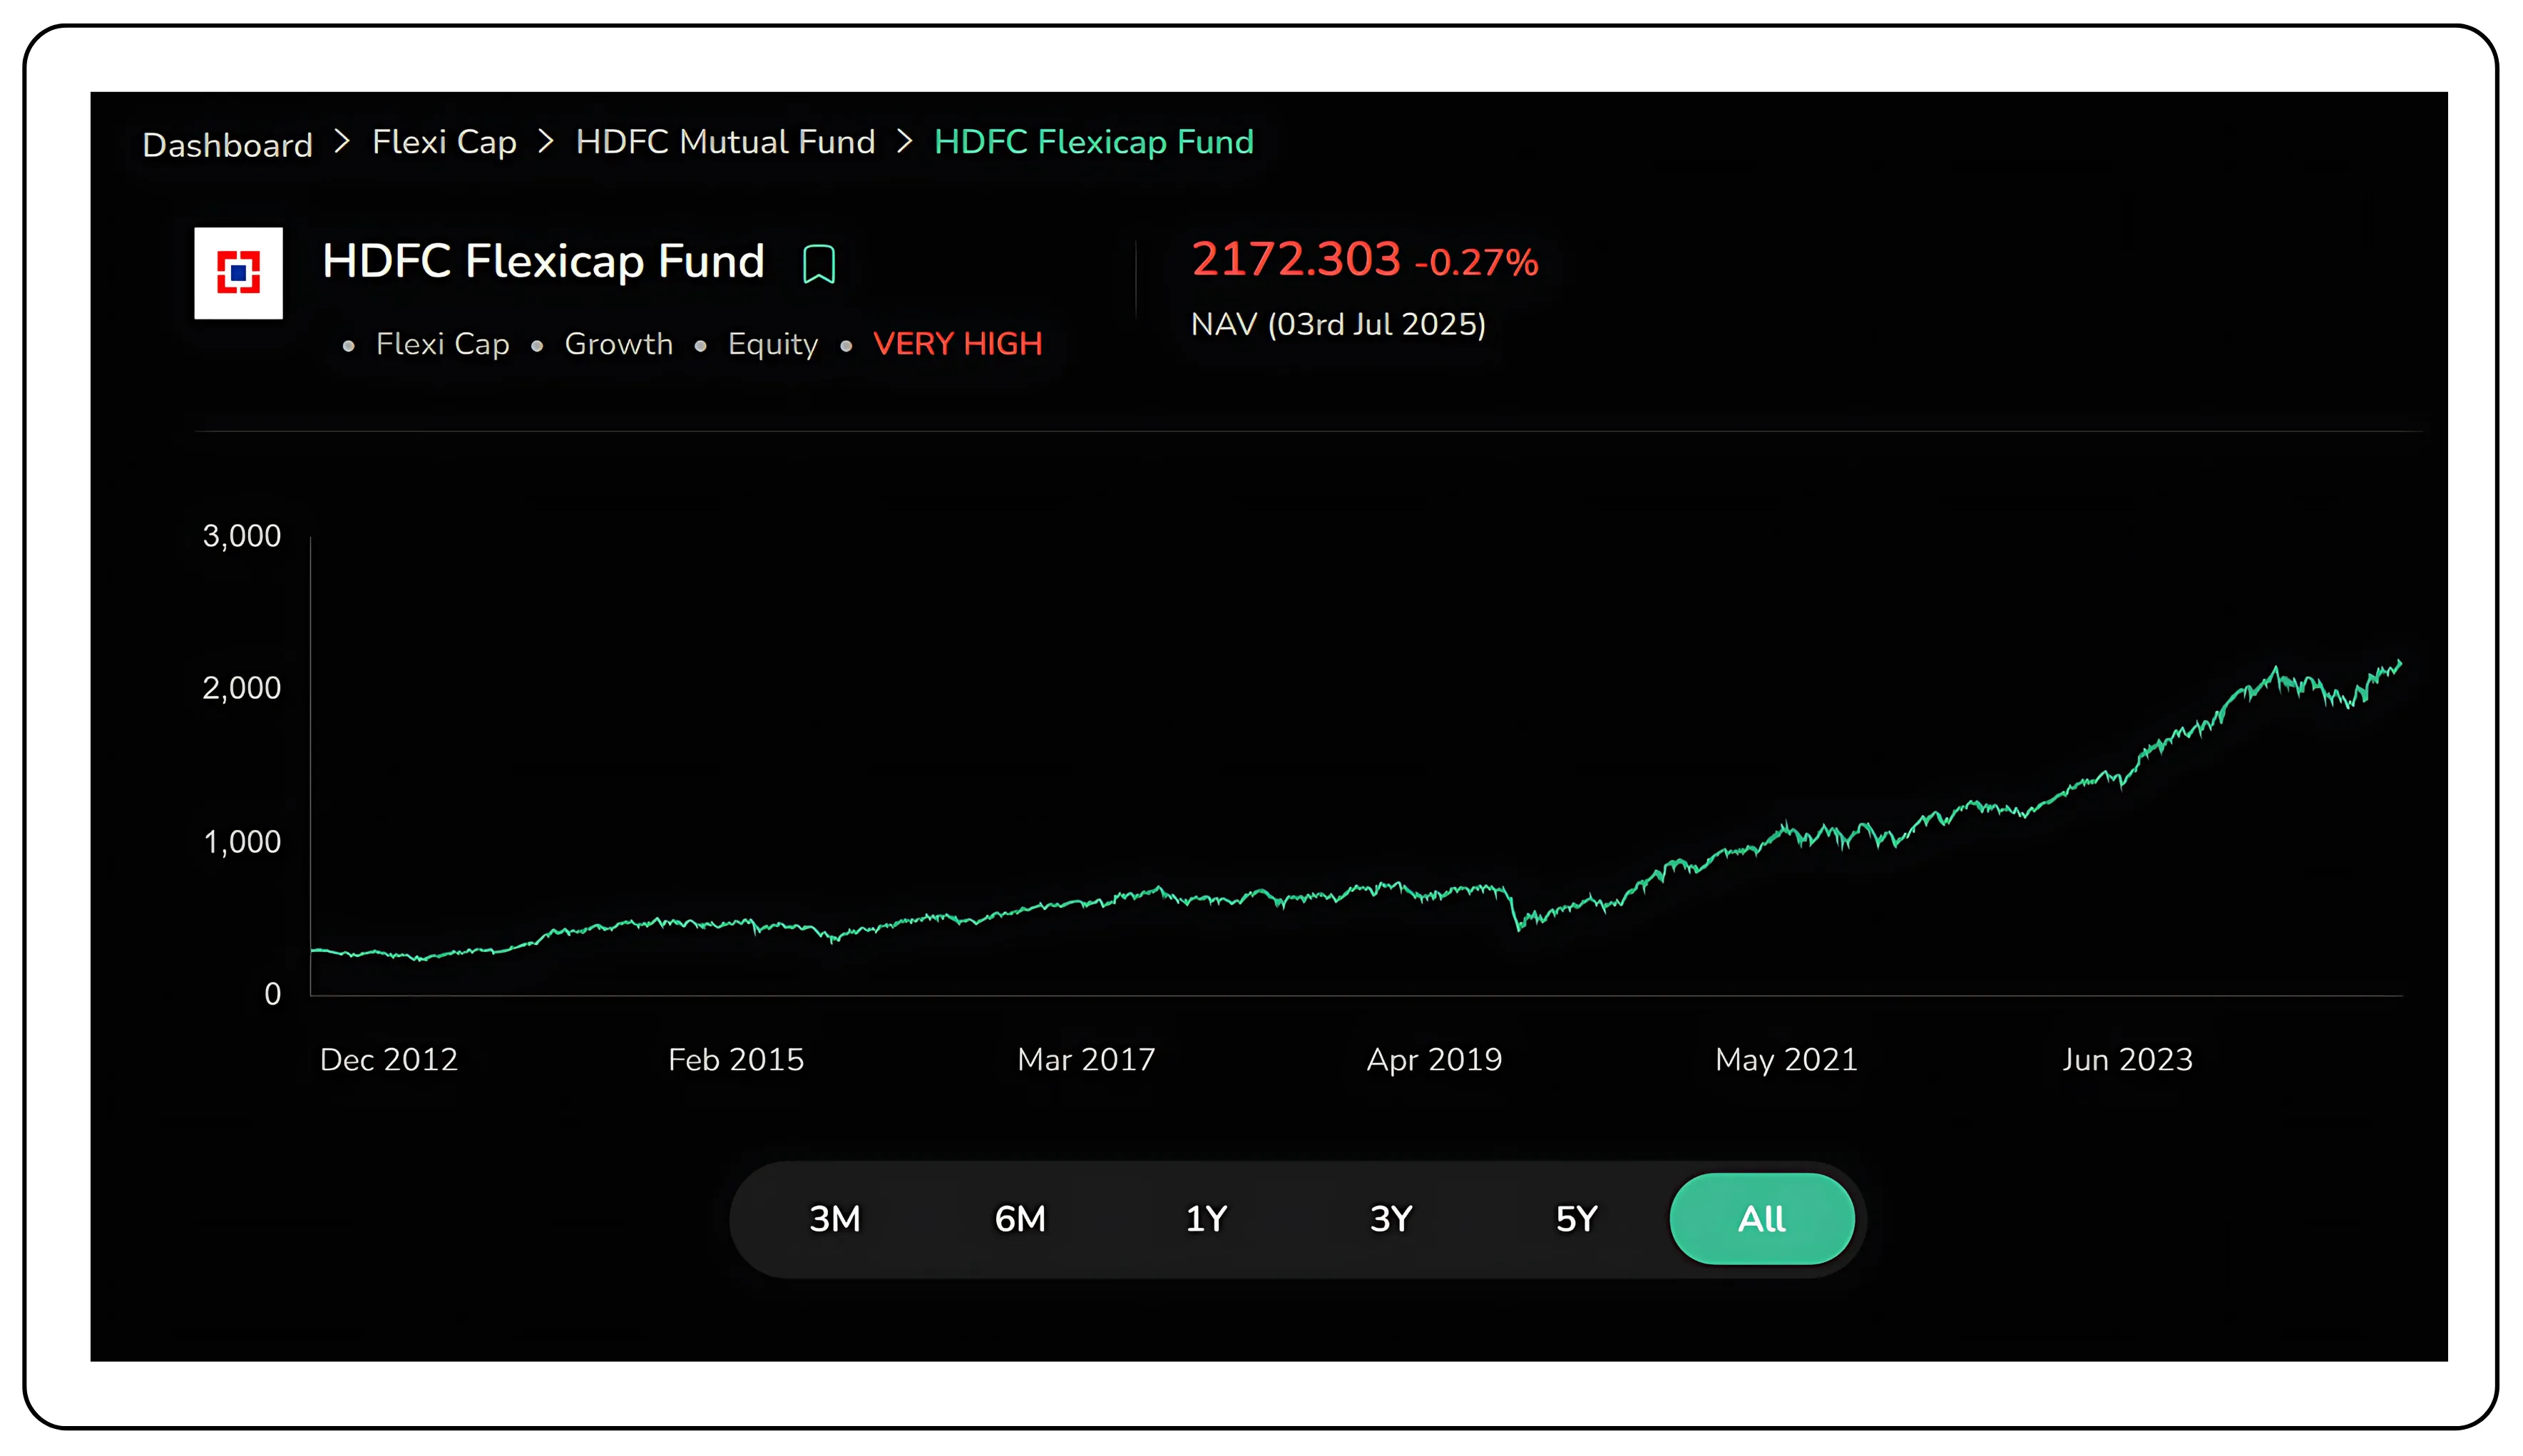This screenshot has height=1456, width=2523.
Task: Click the chevron before HDFC Flexicap Fund breadcrumb
Action: click(904, 141)
